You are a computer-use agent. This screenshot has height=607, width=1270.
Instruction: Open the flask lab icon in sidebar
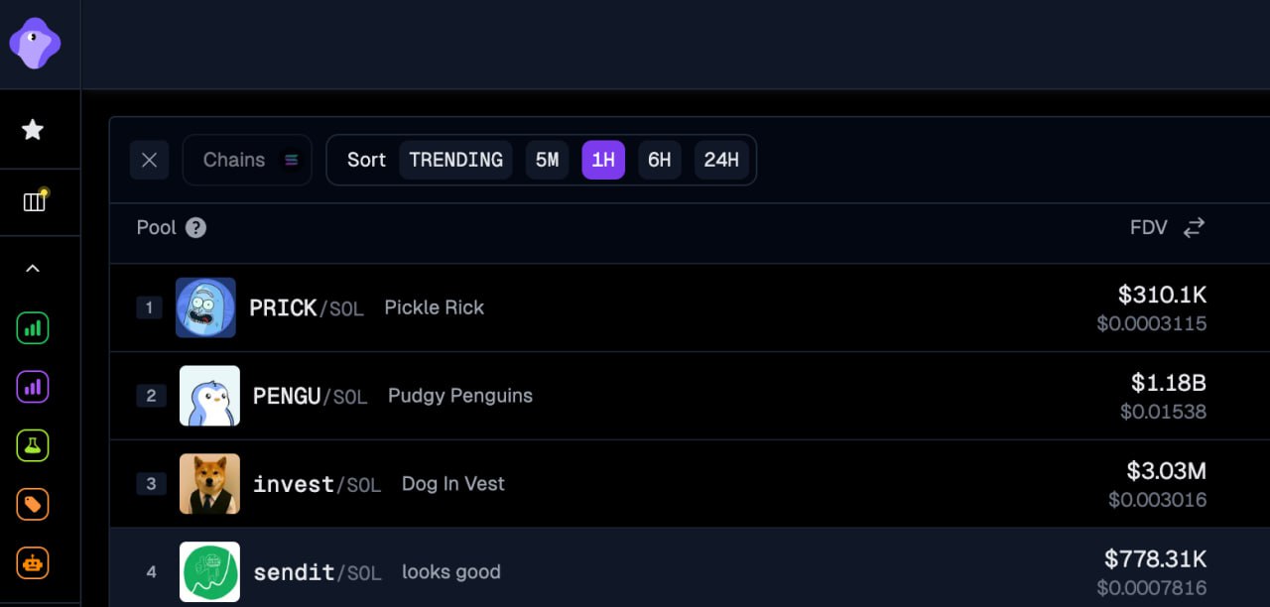click(33, 445)
